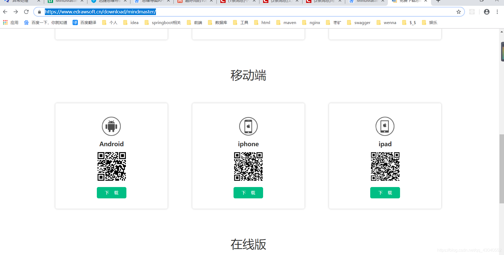Open the 前端 bookmark folder
Screen dimensions: 504x255
click(194, 23)
